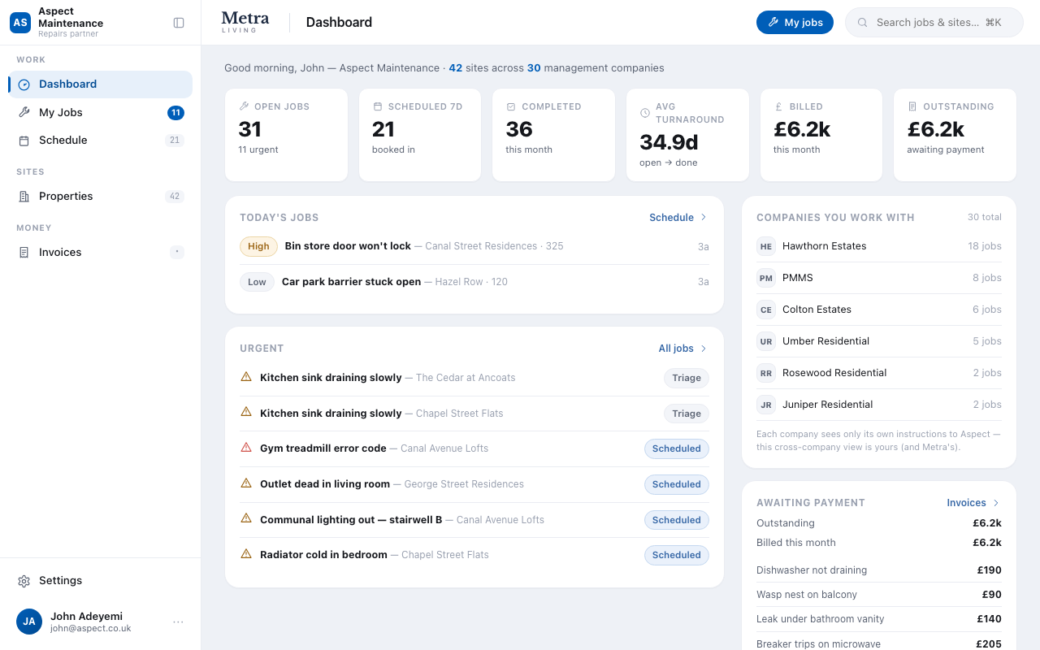Screen dimensions: 1040x650
Task: Click Scheduled badge for Gym treadmill error code
Action: click(677, 448)
